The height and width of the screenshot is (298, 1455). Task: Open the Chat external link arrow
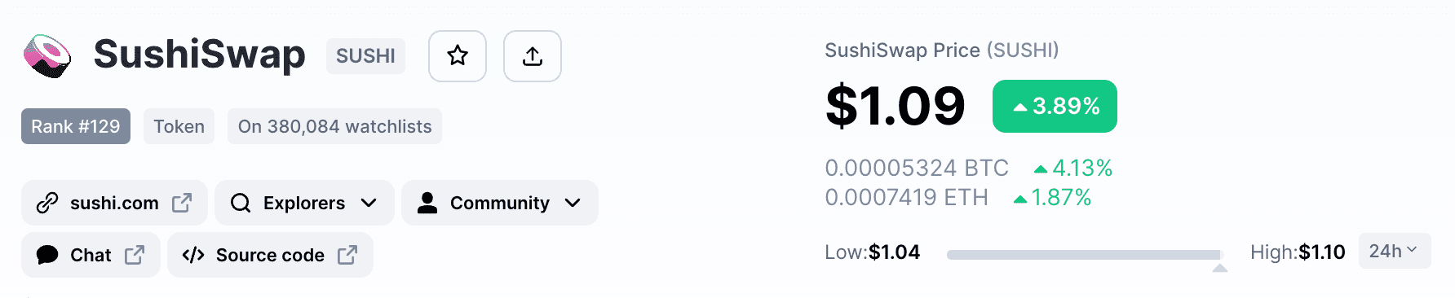(x=135, y=255)
